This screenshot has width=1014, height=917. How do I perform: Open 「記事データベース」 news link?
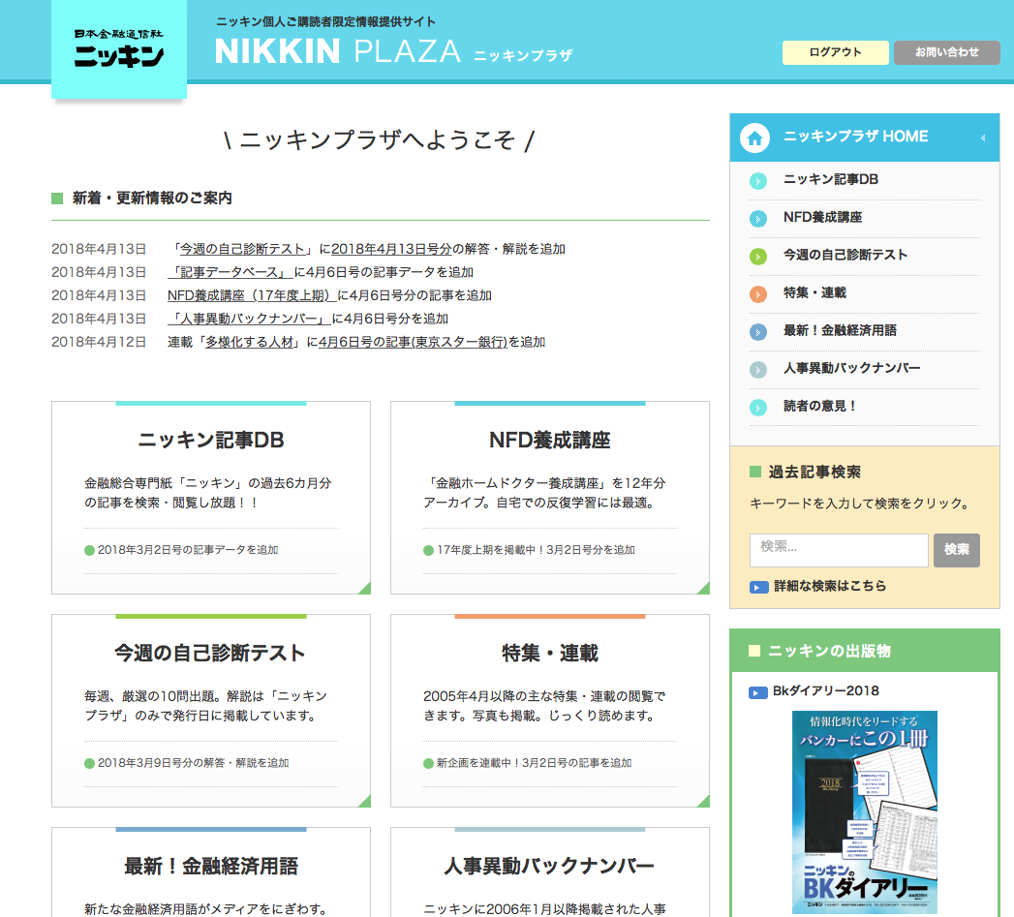(x=230, y=272)
